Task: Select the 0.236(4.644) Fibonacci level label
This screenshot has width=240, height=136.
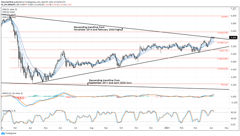Action: [x=223, y=69]
